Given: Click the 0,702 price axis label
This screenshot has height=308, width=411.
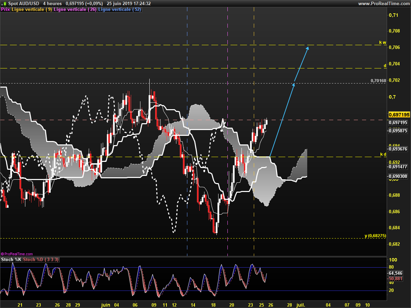Looking at the screenshot, I should [395, 80].
